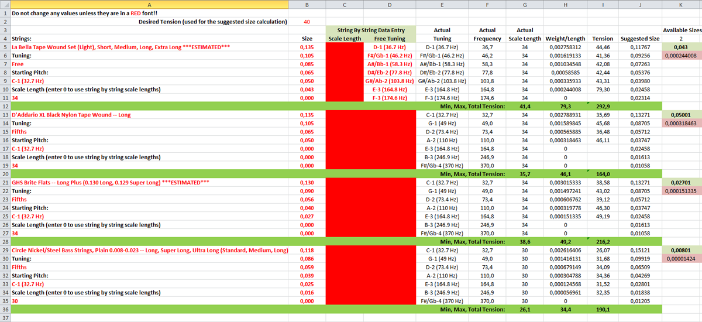Click size 0,135 in the La Bella row
702x322 pixels.
pos(307,47)
